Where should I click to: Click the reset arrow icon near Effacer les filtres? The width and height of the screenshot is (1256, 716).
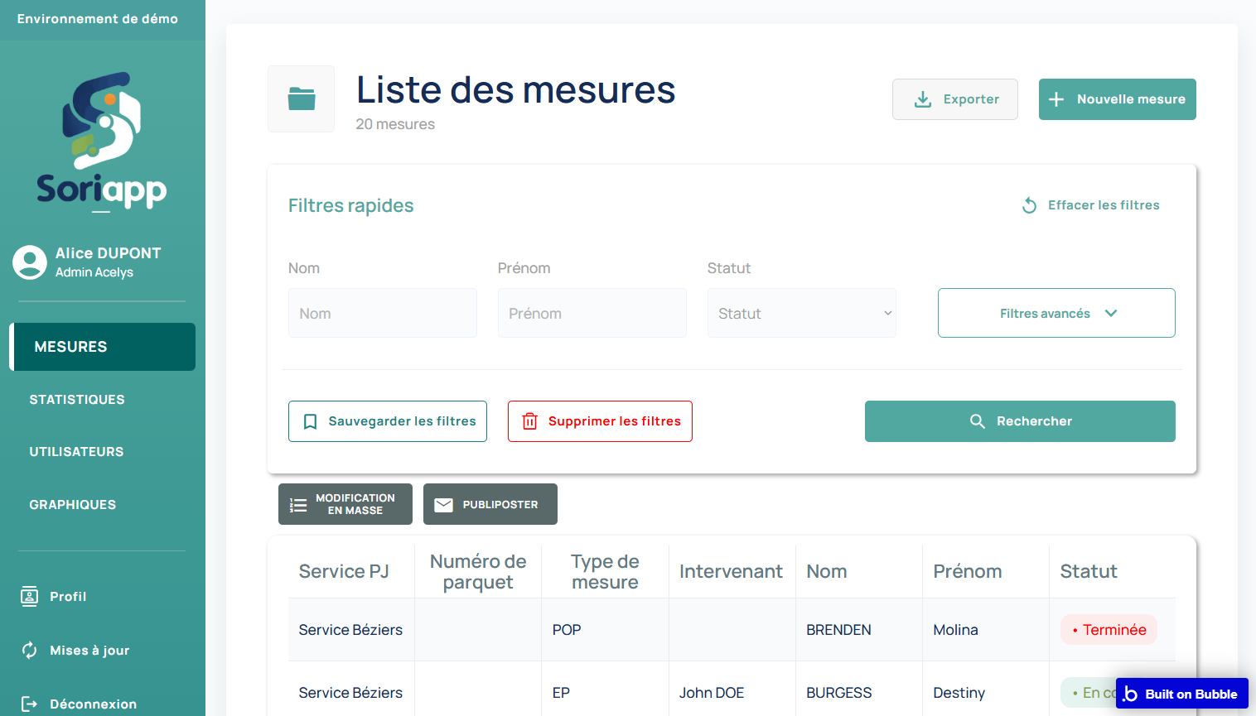point(1029,205)
